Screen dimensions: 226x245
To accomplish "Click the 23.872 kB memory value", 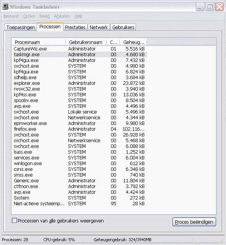I will coord(134,83).
